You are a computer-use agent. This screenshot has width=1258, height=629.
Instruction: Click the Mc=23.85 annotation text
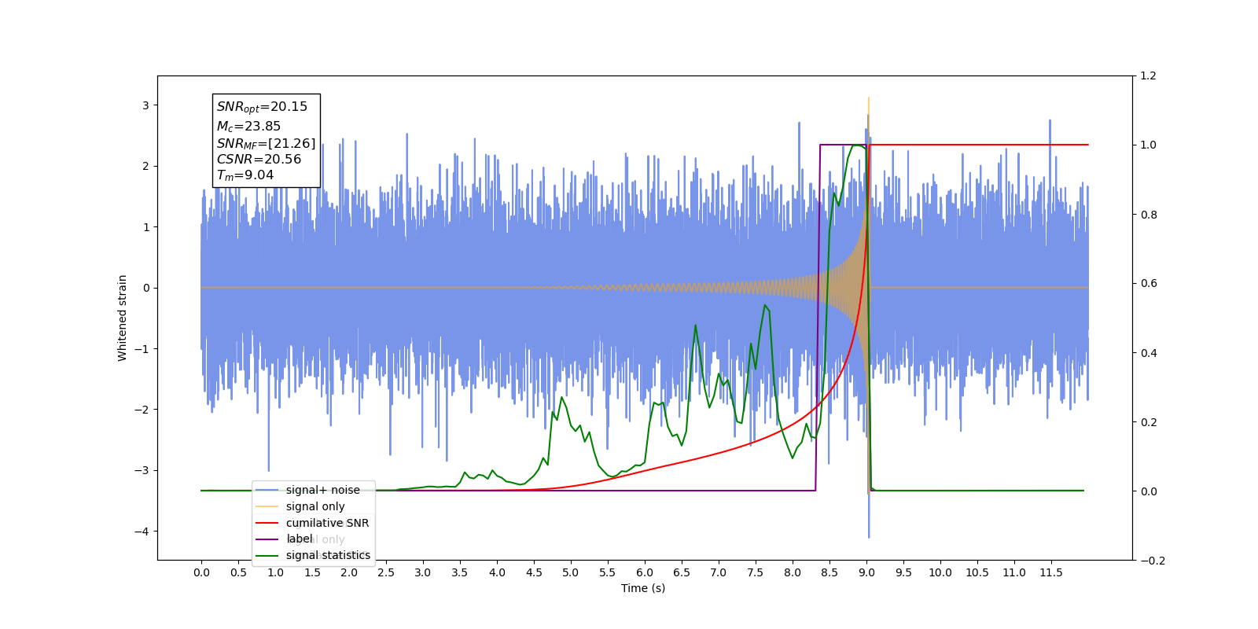click(248, 126)
